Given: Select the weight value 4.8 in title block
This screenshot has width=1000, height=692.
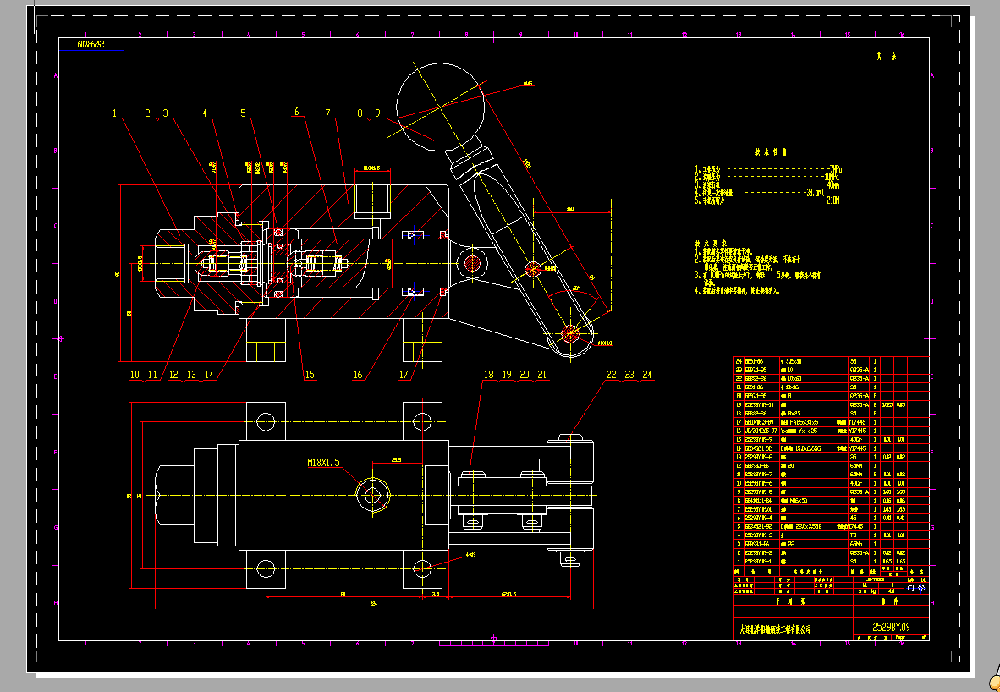Looking at the screenshot, I should (x=892, y=591).
